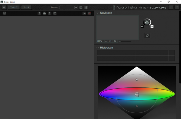Screen dimensions: 181x119
Task: Click the Navigator preview thumbnail
Action: [x=117, y=28]
